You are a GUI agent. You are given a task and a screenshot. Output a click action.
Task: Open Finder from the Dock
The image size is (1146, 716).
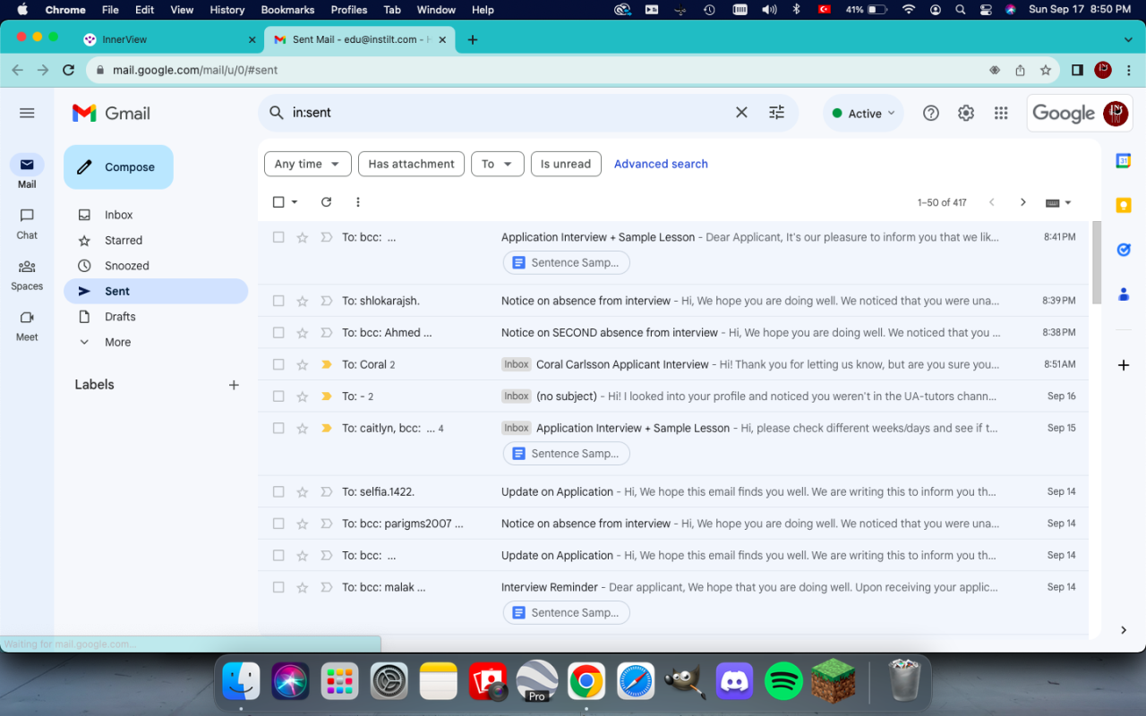(242, 681)
